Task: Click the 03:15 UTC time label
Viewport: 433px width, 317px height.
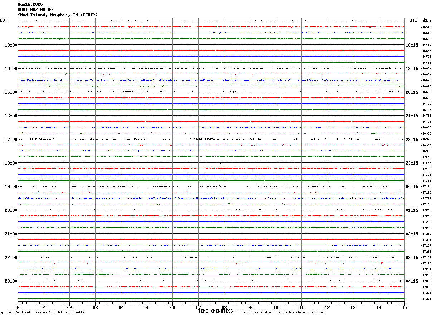Action: [x=412, y=258]
